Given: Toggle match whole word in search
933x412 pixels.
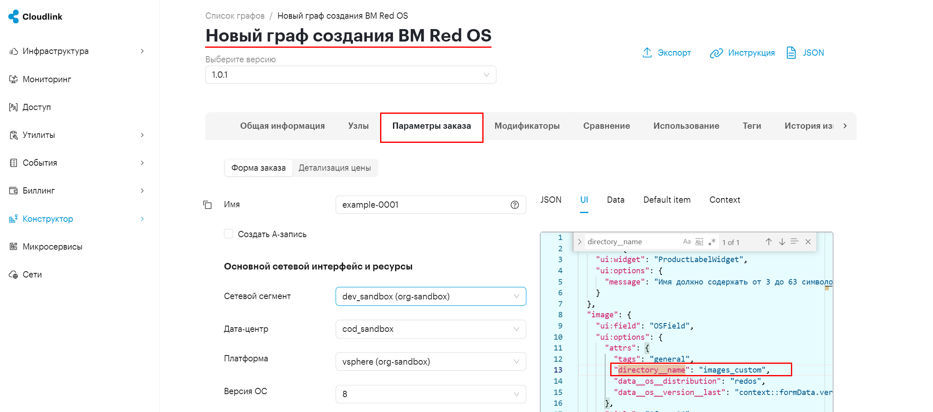Looking at the screenshot, I should 700,242.
